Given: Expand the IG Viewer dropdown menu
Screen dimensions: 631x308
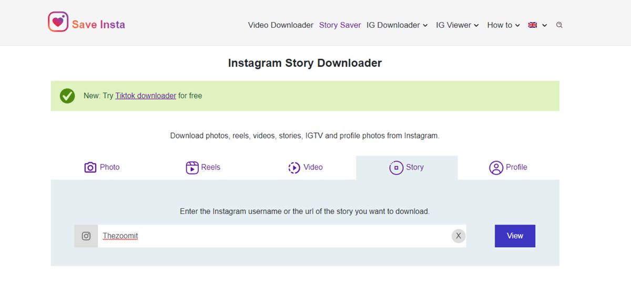Looking at the screenshot, I should [457, 25].
